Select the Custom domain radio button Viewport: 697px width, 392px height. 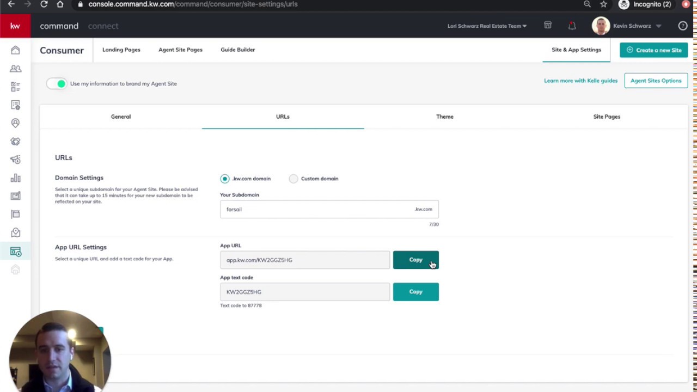pyautogui.click(x=294, y=179)
